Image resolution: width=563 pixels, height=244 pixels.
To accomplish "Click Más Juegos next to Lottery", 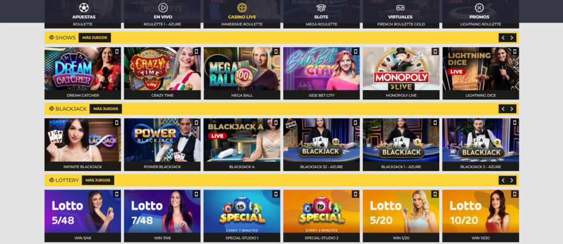I will [98, 180].
